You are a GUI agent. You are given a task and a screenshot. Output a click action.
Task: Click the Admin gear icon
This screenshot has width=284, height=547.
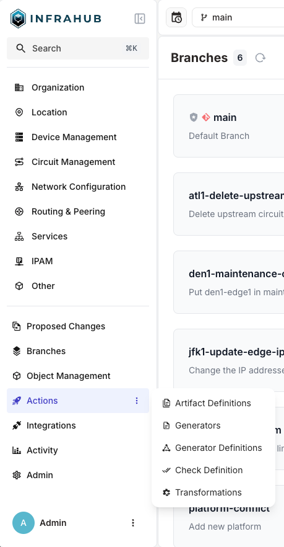click(x=16, y=475)
